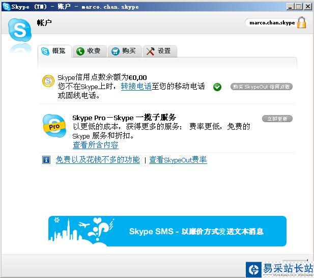Click the 帐户 page heading

[x=44, y=22]
